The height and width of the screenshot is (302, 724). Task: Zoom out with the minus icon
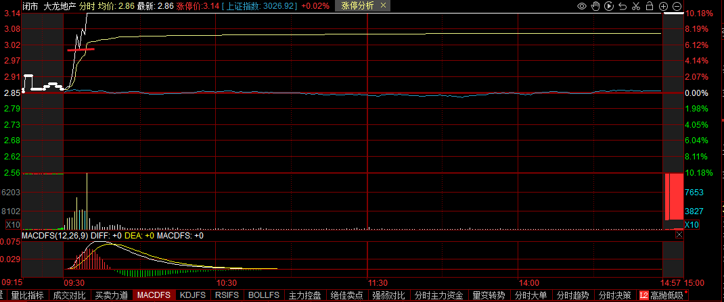tap(677, 6)
